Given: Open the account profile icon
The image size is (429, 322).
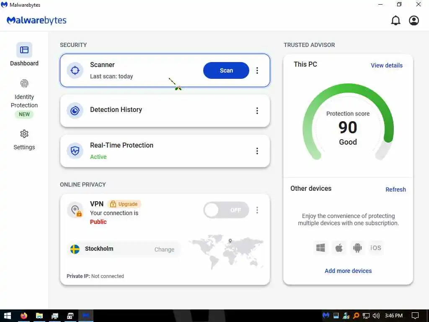Looking at the screenshot, I should 414,21.
